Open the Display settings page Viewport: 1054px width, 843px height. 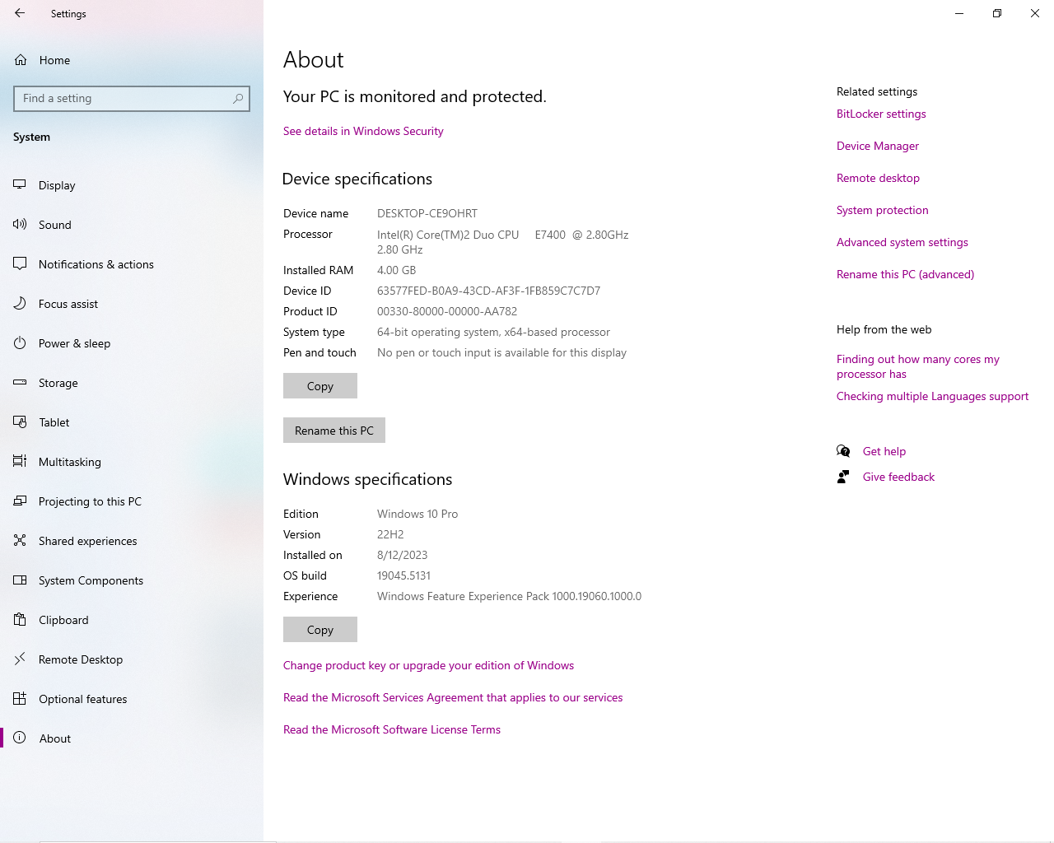tap(132, 185)
